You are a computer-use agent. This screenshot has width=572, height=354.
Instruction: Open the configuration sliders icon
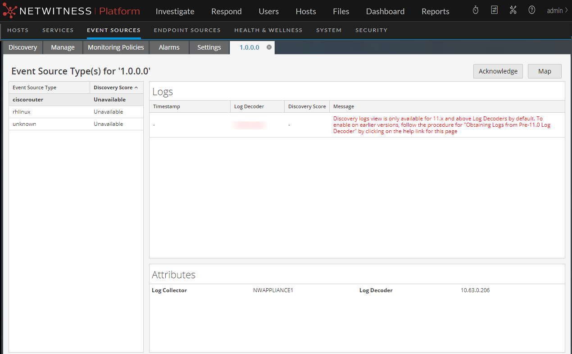click(x=494, y=10)
